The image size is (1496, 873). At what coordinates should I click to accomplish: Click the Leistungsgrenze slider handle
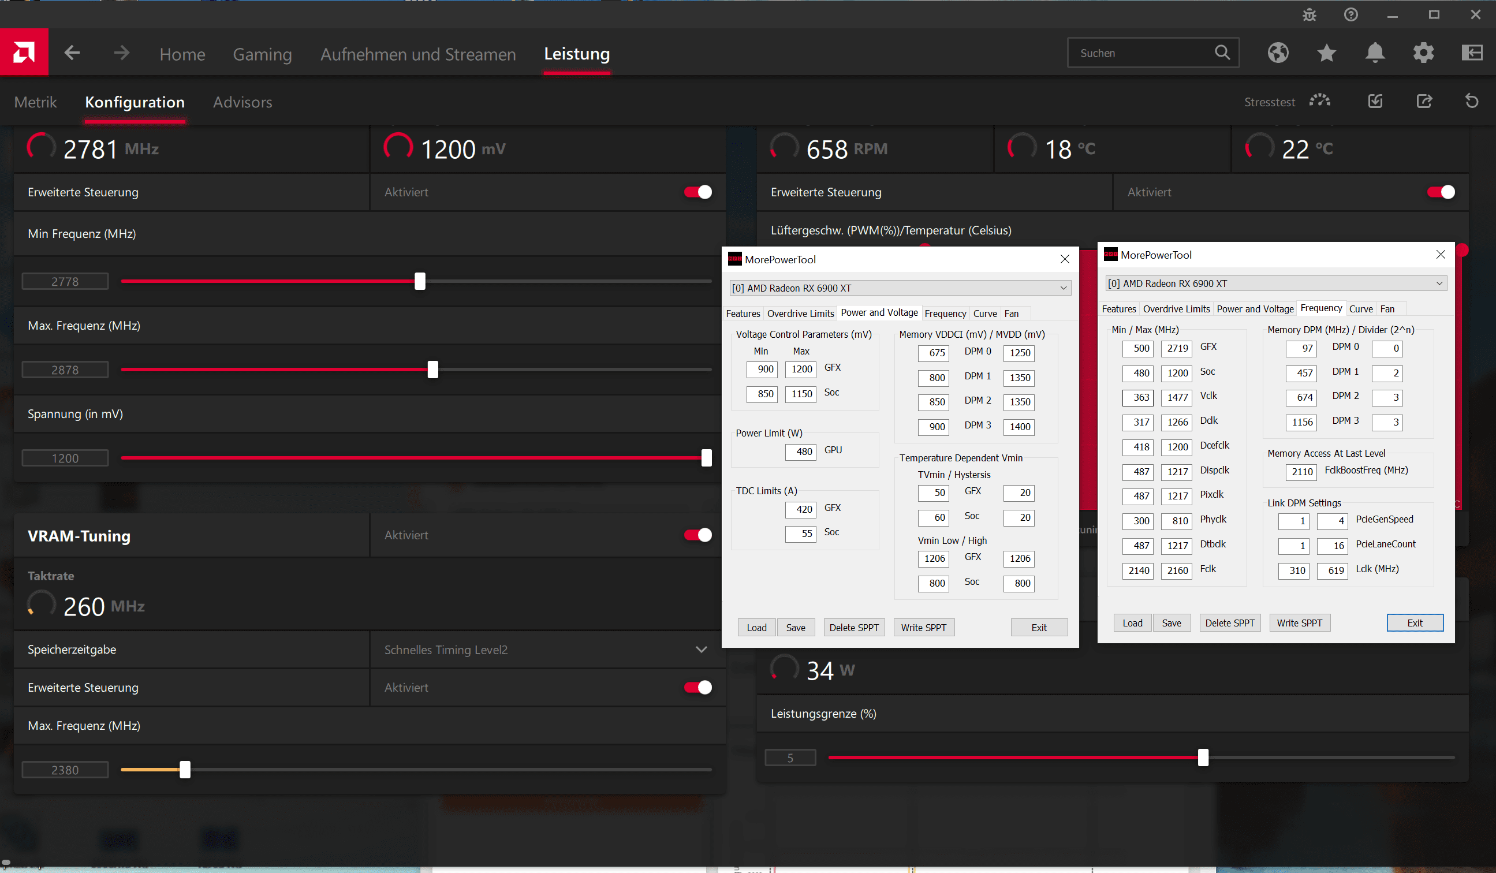coord(1203,758)
